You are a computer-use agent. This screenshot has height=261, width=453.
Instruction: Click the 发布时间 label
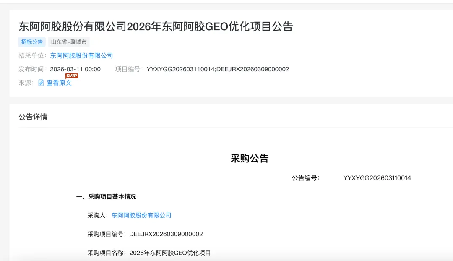[x=32, y=69]
